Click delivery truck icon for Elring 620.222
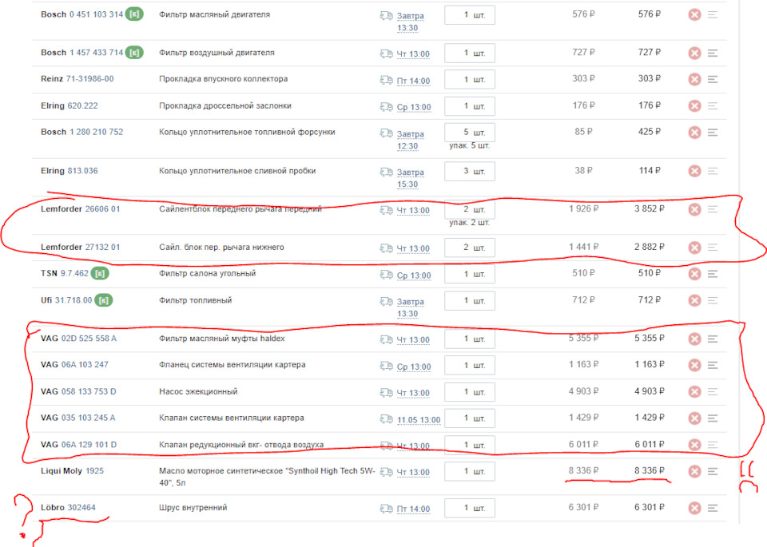The image size is (767, 547). (387, 106)
